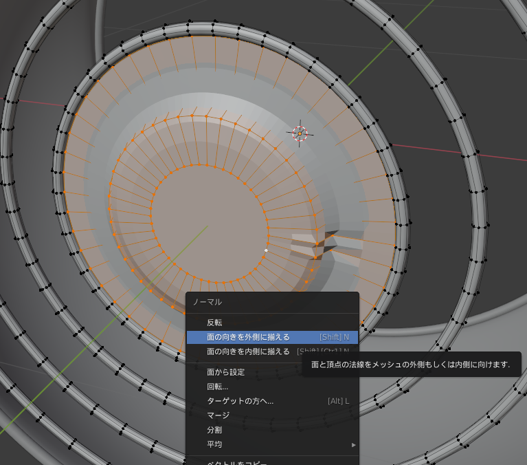Select マージ in the normals menu
Viewport: 527px width, 465px height.
(x=272, y=415)
